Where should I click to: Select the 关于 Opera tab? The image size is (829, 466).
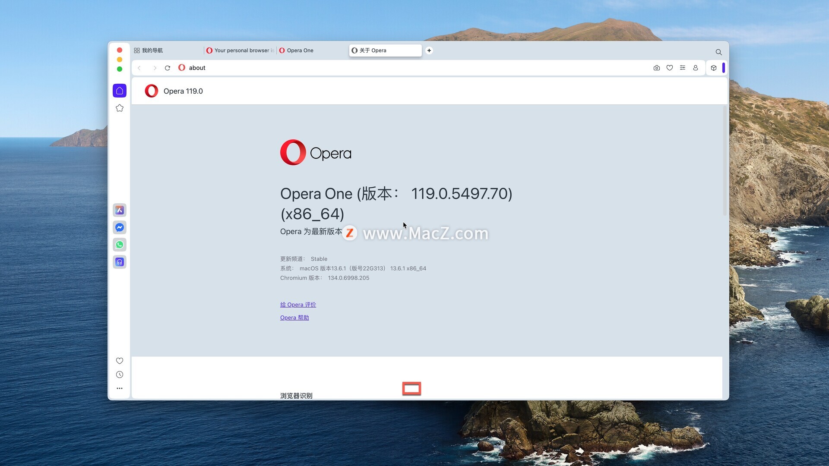[x=386, y=50]
